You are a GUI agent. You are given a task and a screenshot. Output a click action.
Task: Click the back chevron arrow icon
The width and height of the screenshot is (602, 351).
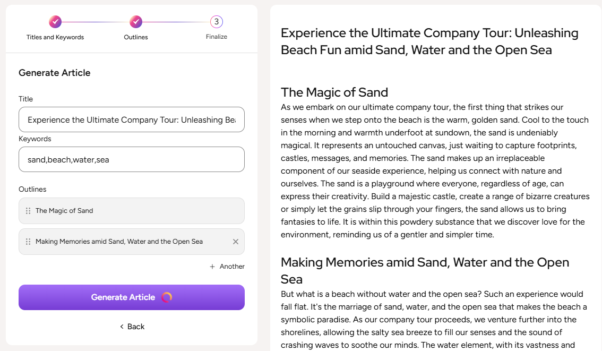coord(122,327)
